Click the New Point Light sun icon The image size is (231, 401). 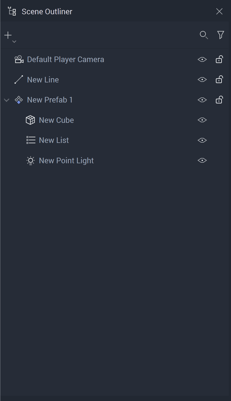31,160
